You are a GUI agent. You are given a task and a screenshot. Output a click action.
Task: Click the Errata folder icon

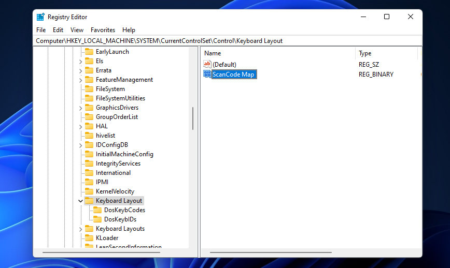click(x=89, y=70)
